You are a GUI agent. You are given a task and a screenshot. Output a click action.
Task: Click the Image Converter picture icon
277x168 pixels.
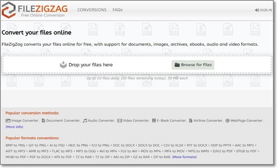(x=8, y=120)
